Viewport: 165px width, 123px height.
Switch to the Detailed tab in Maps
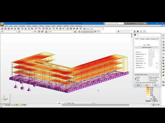click(x=137, y=39)
